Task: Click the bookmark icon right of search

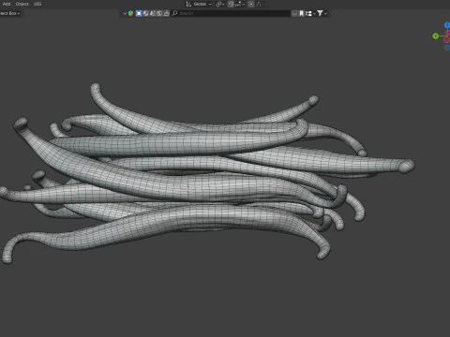Action: coord(301,13)
